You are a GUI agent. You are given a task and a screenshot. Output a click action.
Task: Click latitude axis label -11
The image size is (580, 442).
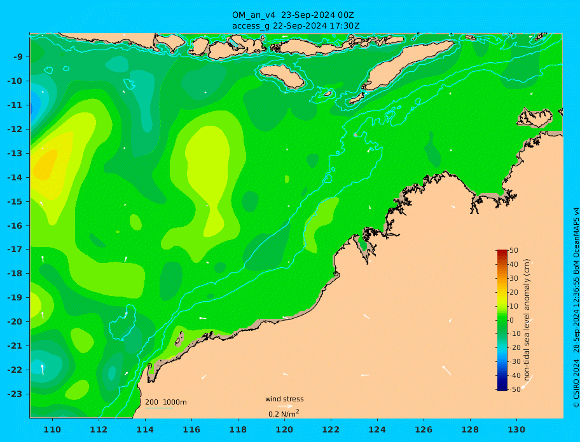click(x=15, y=105)
